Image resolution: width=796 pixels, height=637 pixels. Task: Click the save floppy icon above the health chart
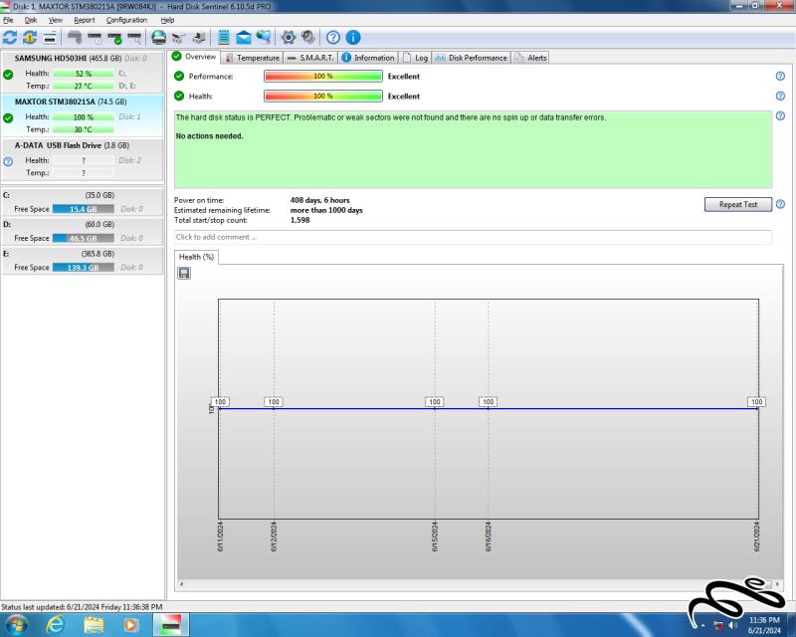[184, 274]
